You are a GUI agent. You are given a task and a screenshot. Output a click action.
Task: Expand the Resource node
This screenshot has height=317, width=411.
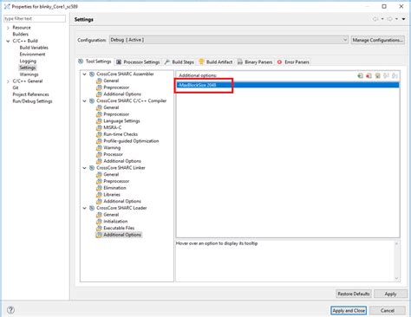coord(8,28)
